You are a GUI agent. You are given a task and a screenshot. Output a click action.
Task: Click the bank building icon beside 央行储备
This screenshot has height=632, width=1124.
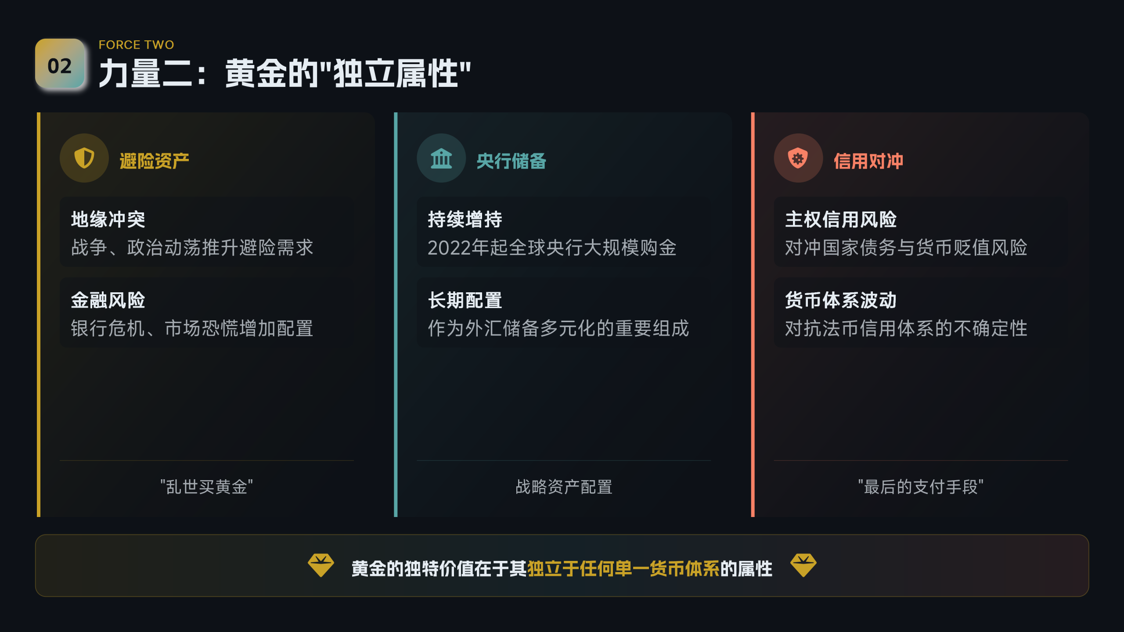point(441,158)
